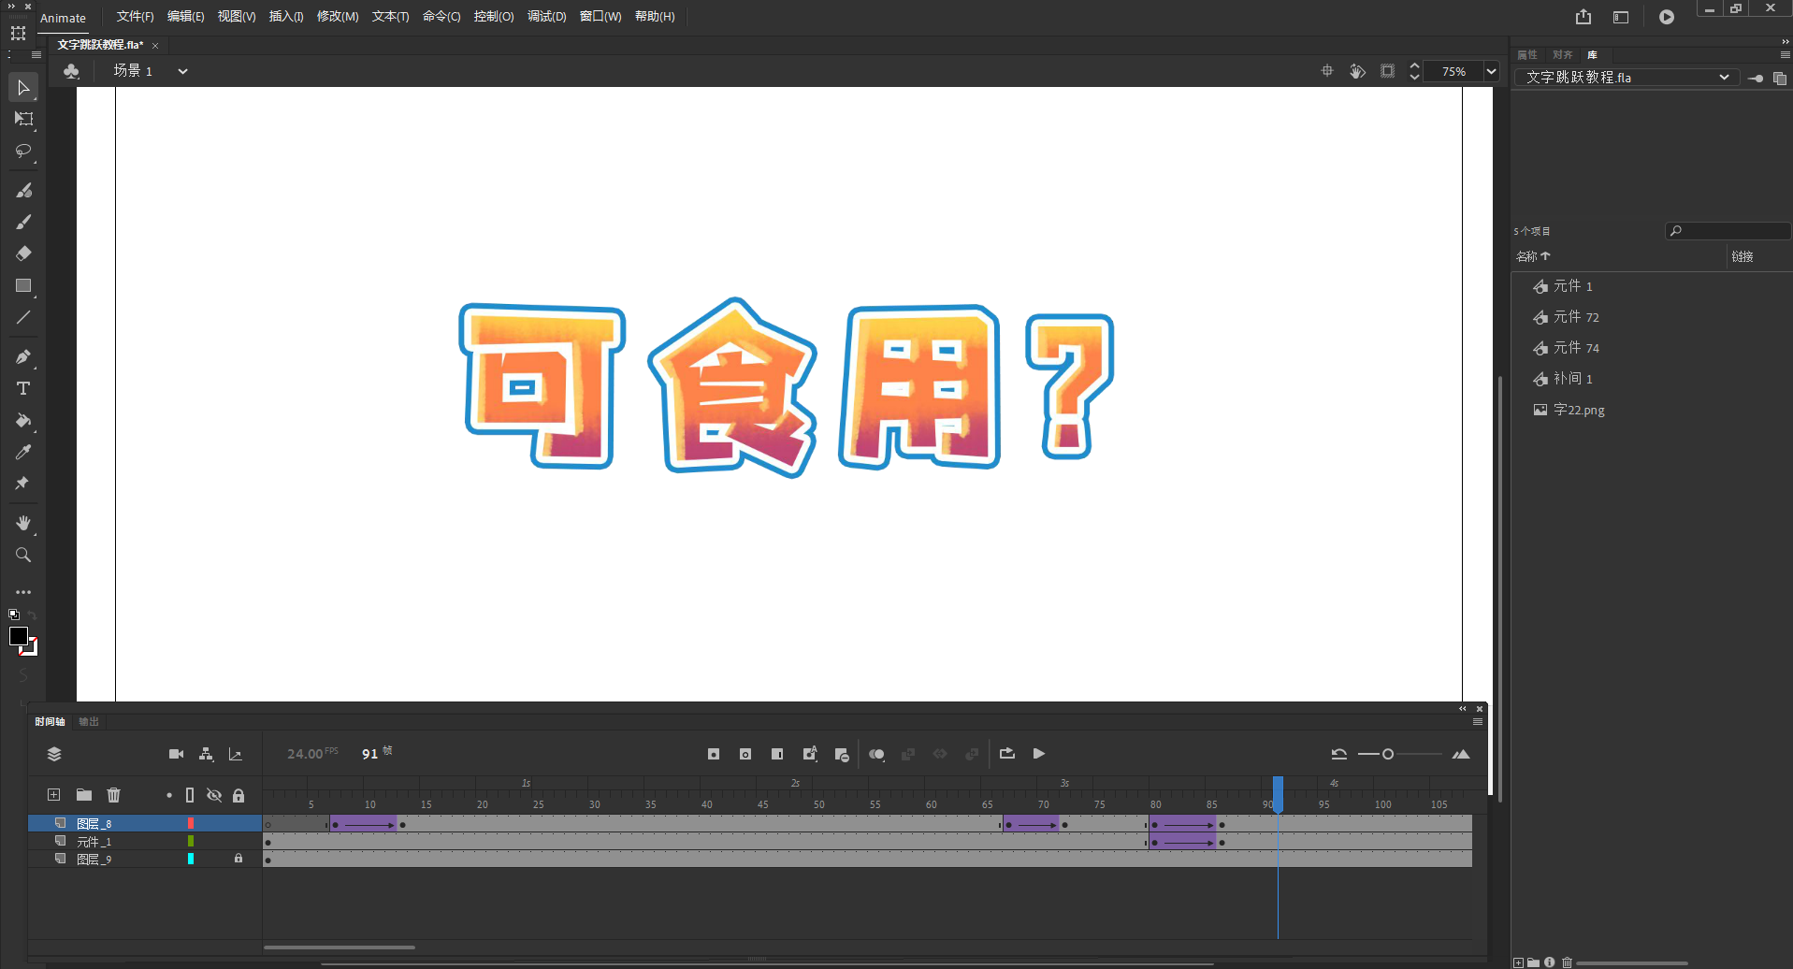Viewport: 1793px width, 969px height.
Task: Open layer depth panel icon
Action: [x=236, y=754]
